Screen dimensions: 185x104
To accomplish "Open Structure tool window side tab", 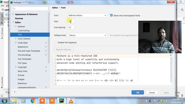I will click(2, 33).
